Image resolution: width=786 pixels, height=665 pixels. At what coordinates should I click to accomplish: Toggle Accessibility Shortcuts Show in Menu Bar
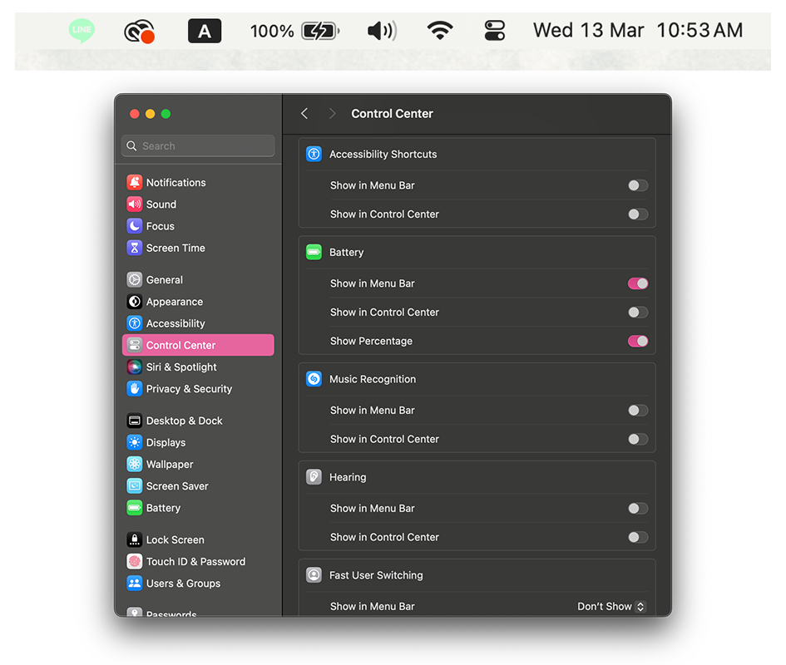click(x=638, y=185)
